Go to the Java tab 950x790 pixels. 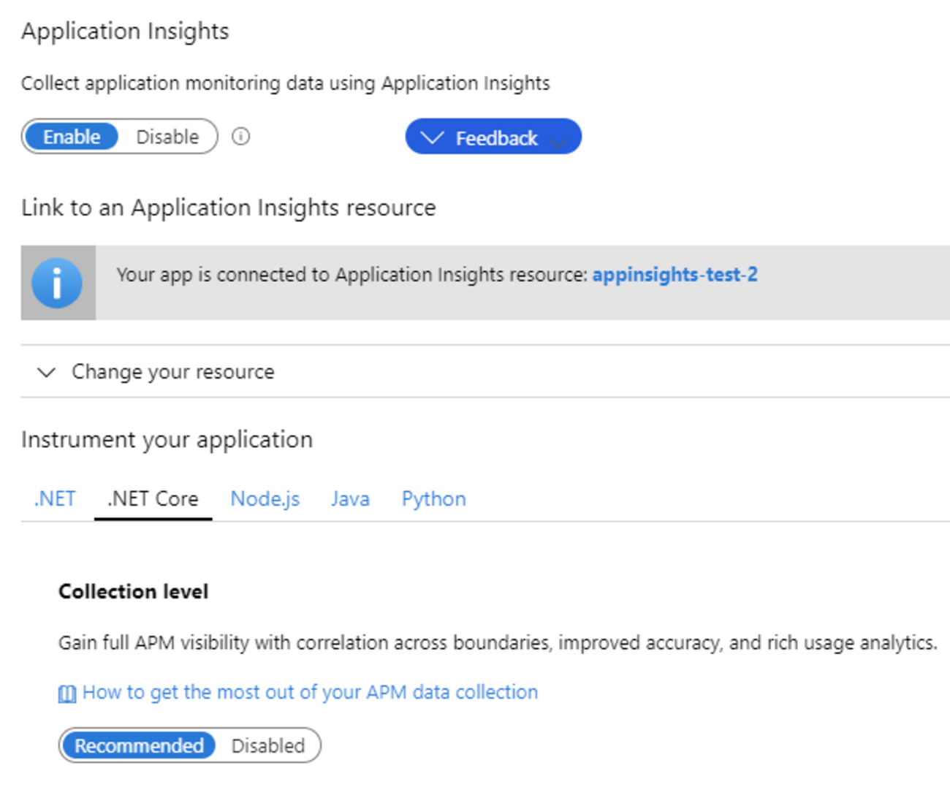coord(350,498)
